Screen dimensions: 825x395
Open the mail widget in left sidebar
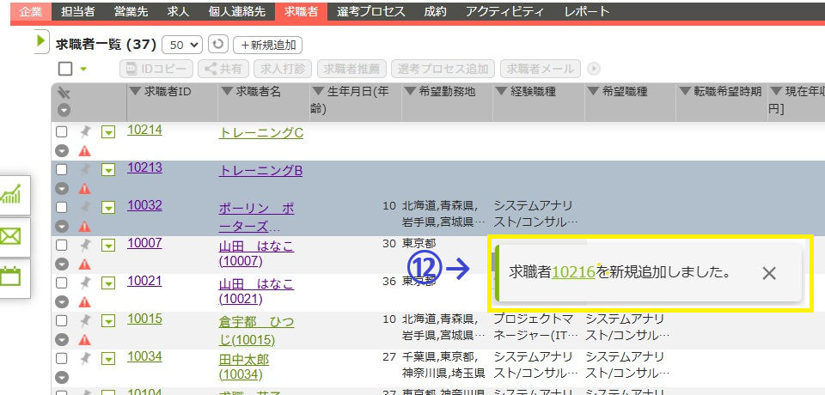pyautogui.click(x=11, y=236)
